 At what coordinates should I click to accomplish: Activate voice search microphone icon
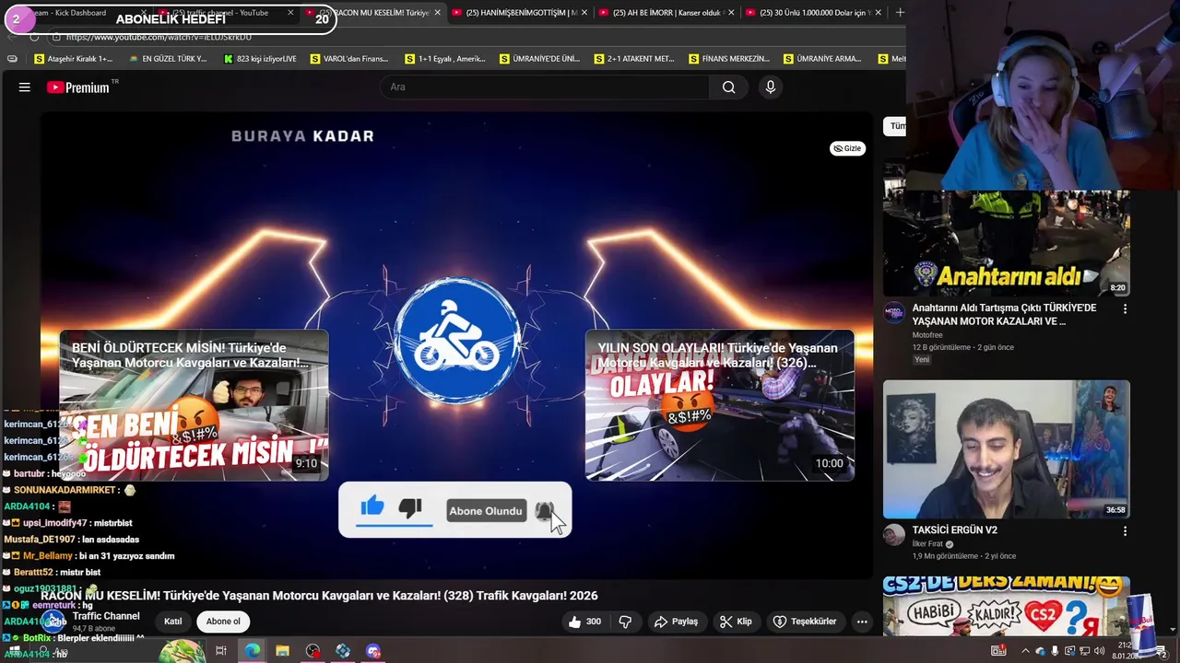[x=771, y=87]
